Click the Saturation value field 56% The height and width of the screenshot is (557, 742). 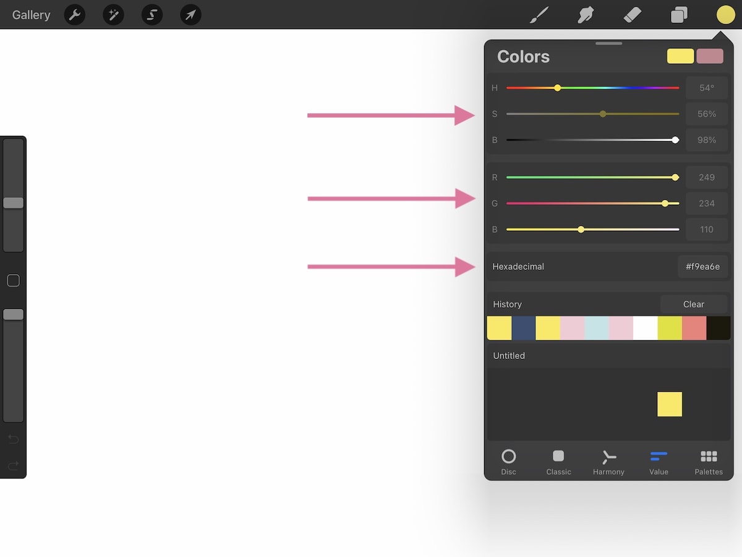pos(707,114)
